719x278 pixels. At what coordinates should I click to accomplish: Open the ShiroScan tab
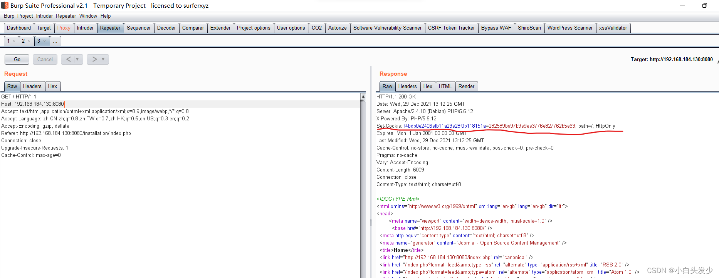tap(529, 28)
